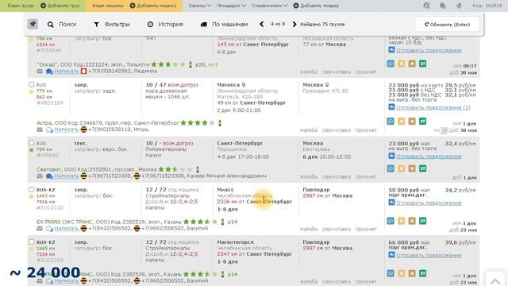The image size is (508, 286).
Task: Click Добавить груз
Action: click(60, 6)
